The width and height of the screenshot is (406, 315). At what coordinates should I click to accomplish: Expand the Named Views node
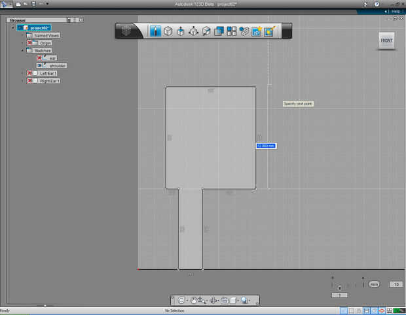[x=22, y=35]
